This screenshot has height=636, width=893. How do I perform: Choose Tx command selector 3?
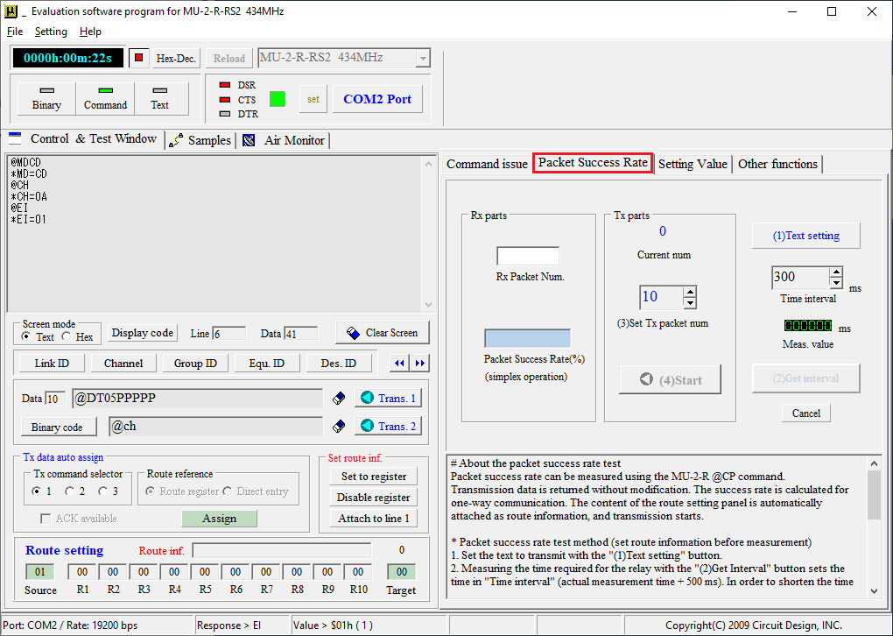[x=102, y=491]
